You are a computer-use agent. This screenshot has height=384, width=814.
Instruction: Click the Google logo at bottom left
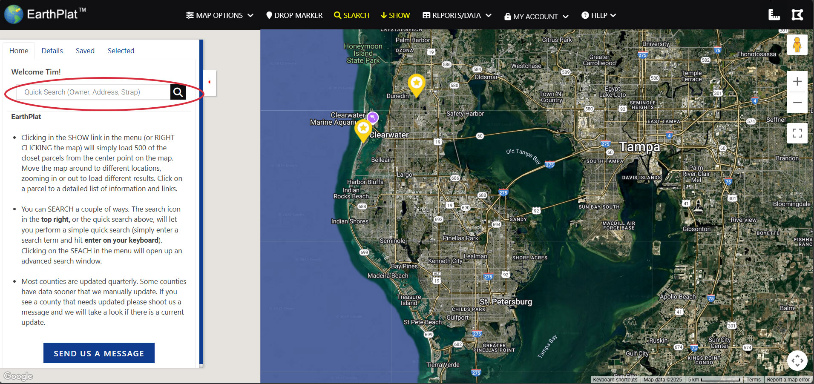click(18, 376)
